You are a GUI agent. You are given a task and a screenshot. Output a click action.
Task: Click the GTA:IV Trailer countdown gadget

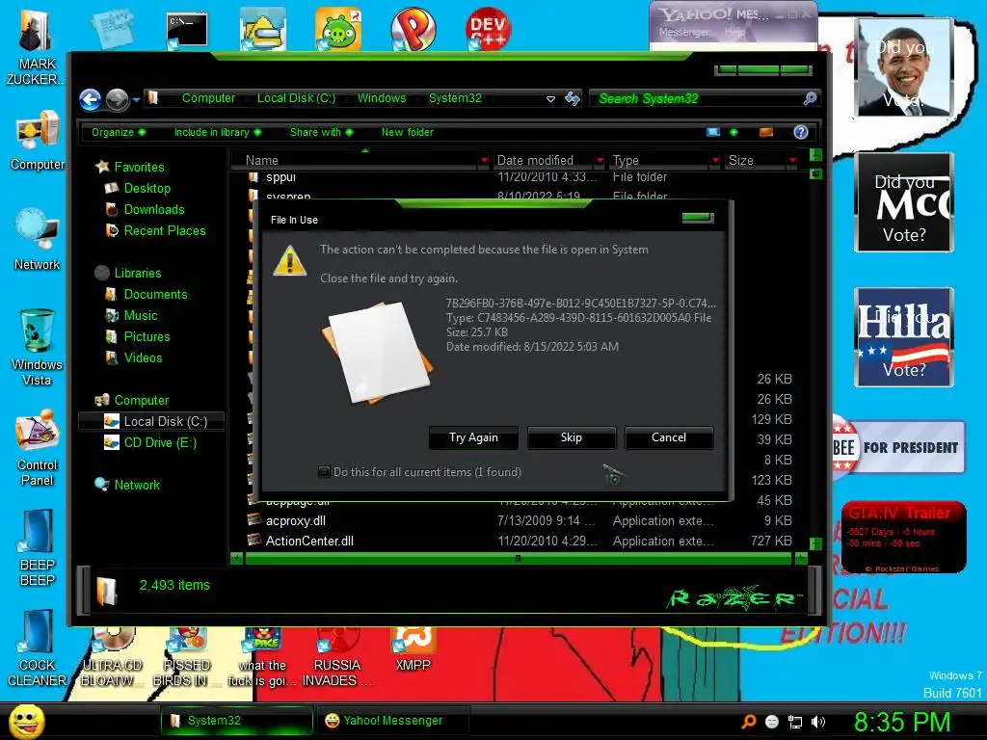pyautogui.click(x=903, y=537)
